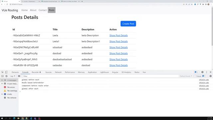213x120 pixels.
Task: Show Post Details for the Leela1 row
Action: tap(118, 41)
